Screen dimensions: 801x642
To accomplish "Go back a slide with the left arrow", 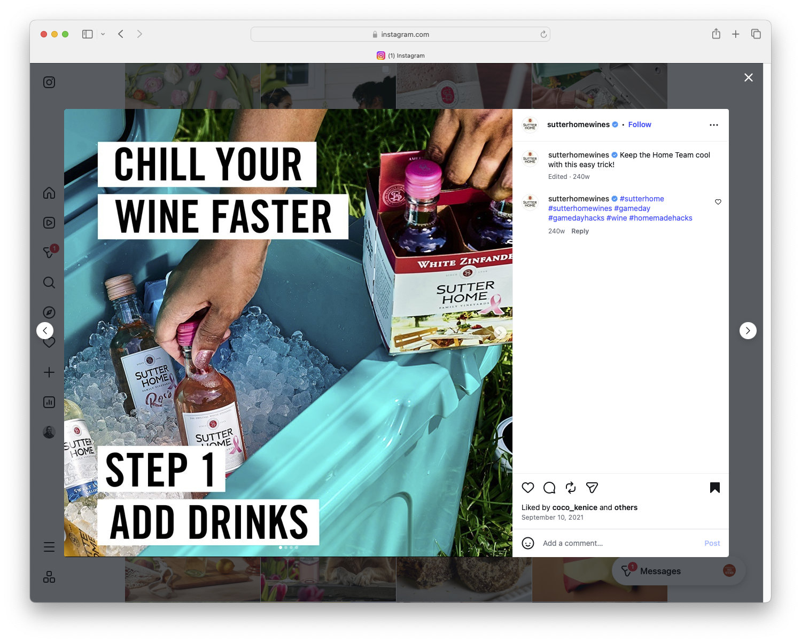I will 45,330.
